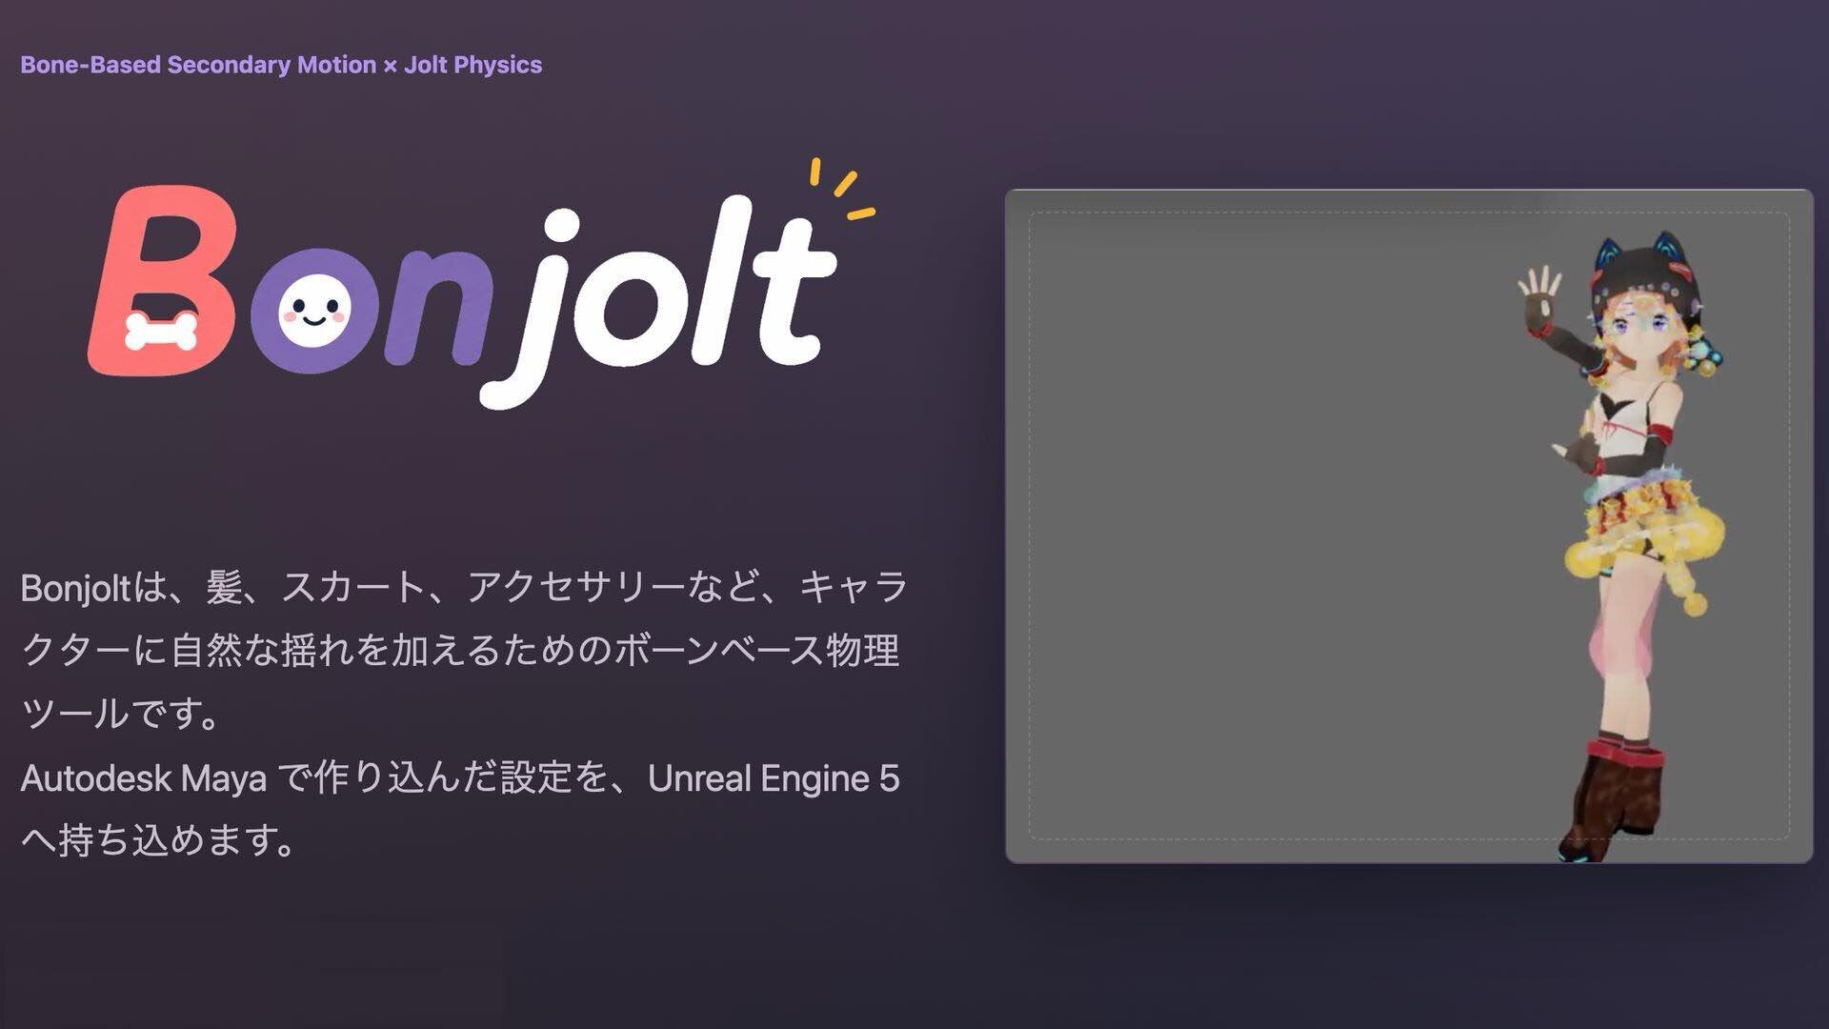Click the Bonjolt logo
1829x1029 pixels.
pyautogui.click(x=481, y=284)
